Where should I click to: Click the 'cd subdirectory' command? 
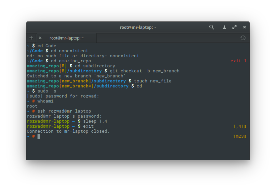[x=95, y=66]
